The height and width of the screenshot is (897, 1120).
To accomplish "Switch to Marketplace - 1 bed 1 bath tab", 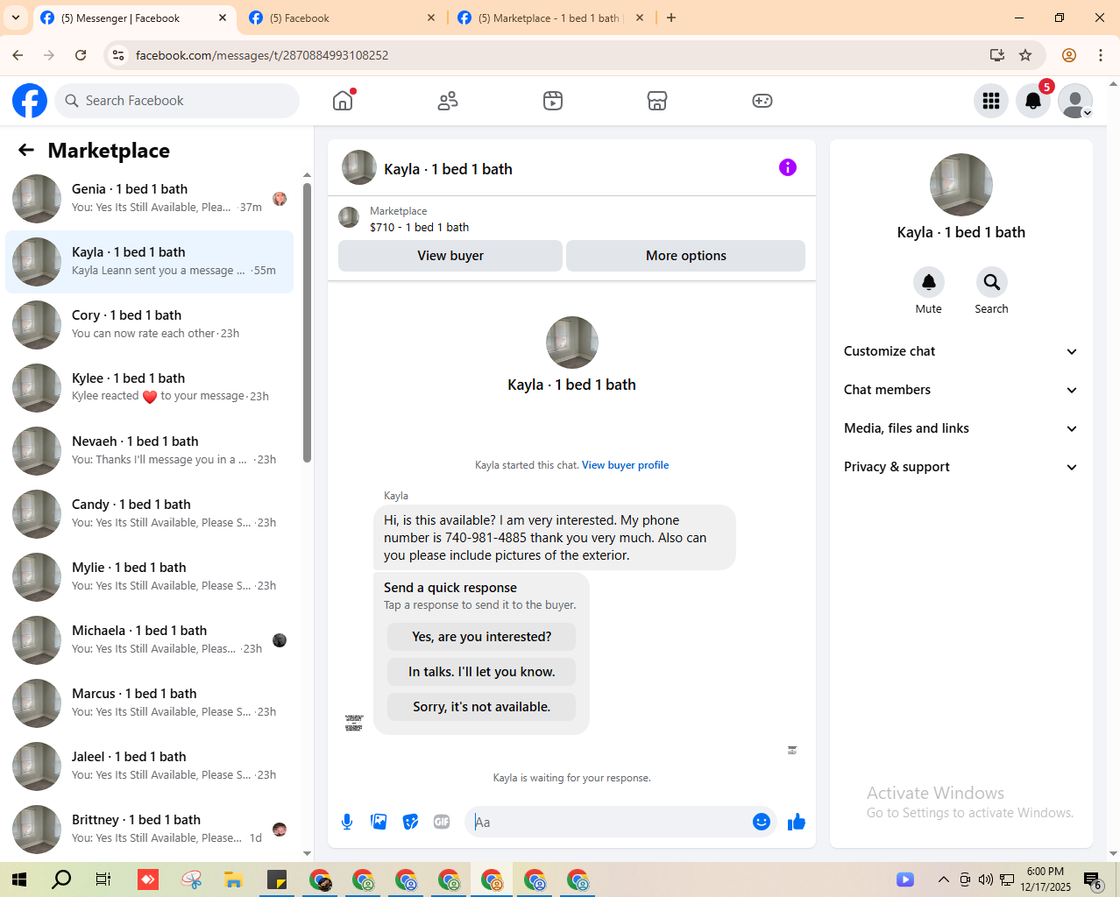I will tap(550, 18).
